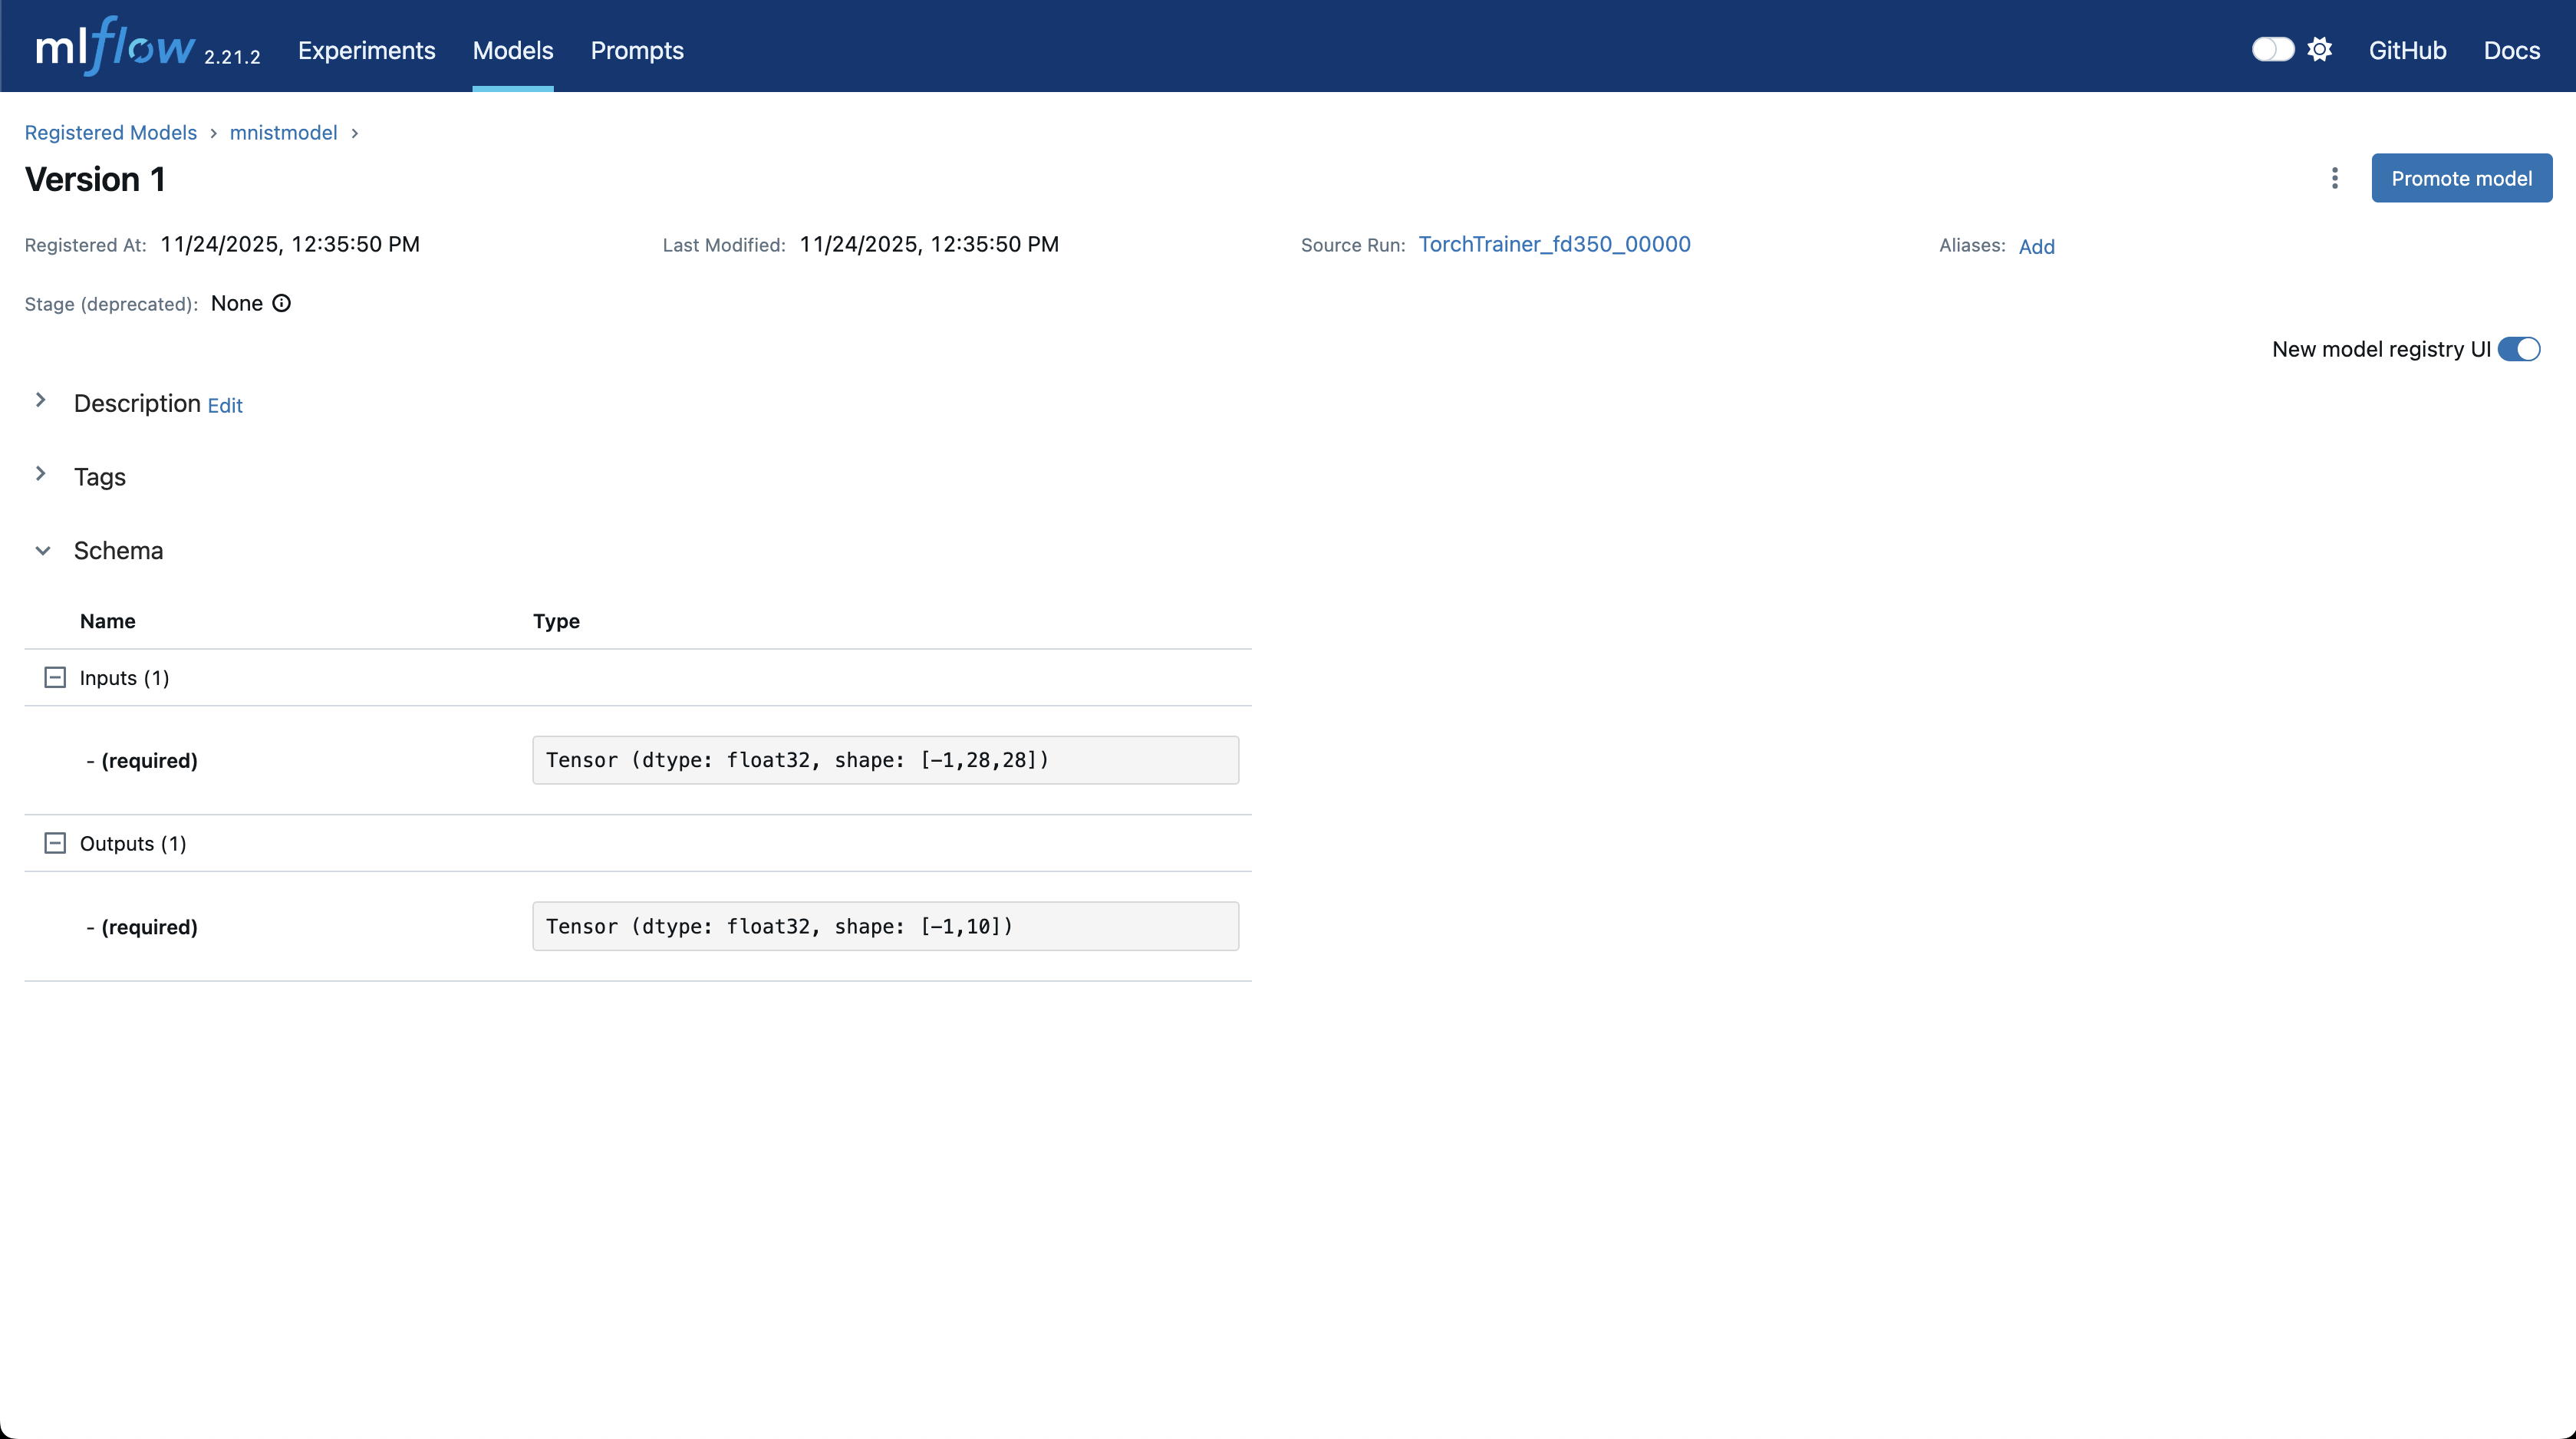Click the input tensor type field

click(885, 760)
